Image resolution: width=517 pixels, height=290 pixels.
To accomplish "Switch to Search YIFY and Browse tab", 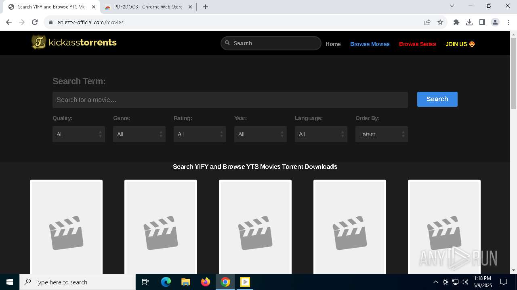I will (x=52, y=7).
